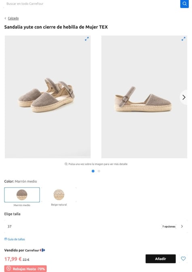Choose the Beige natural color option
The image size is (192, 272).
[x=59, y=197]
